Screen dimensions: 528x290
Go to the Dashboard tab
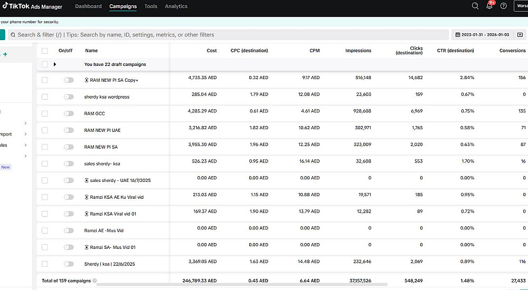tap(88, 6)
